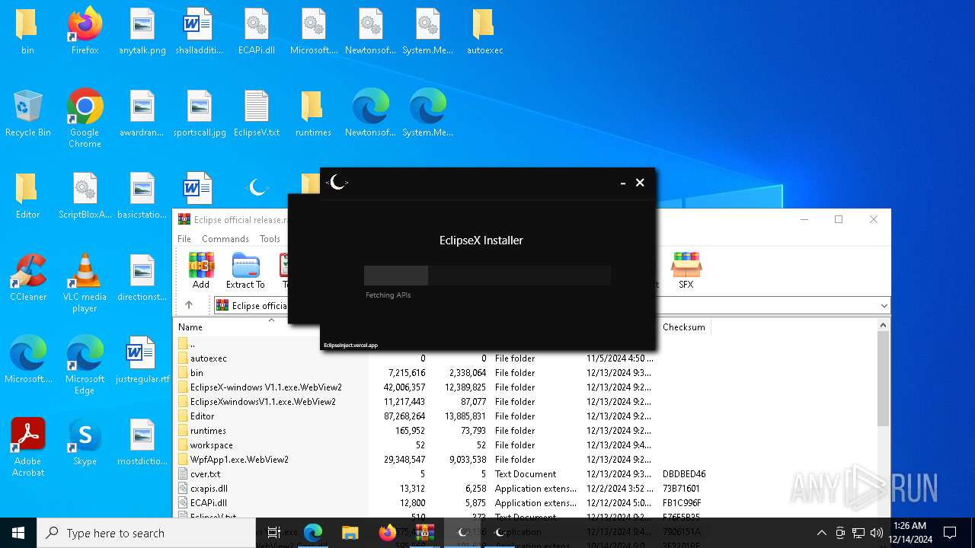Open the runtimes desktop folder
This screenshot has height=548, width=975.
[313, 114]
